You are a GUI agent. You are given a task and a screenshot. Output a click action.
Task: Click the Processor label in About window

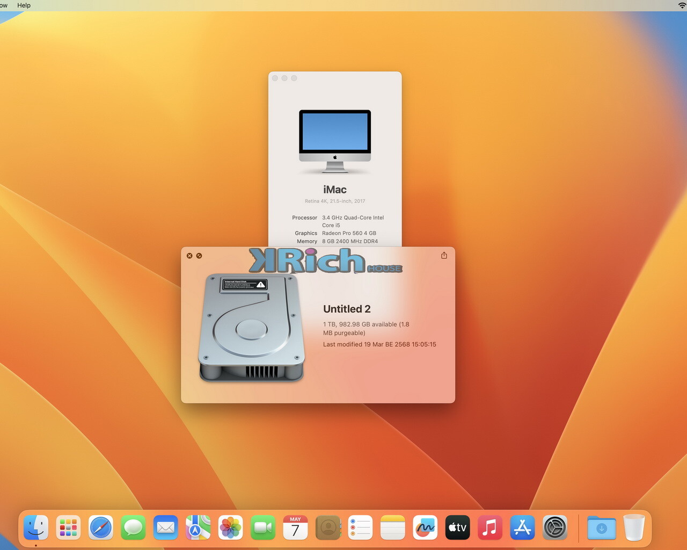304,218
